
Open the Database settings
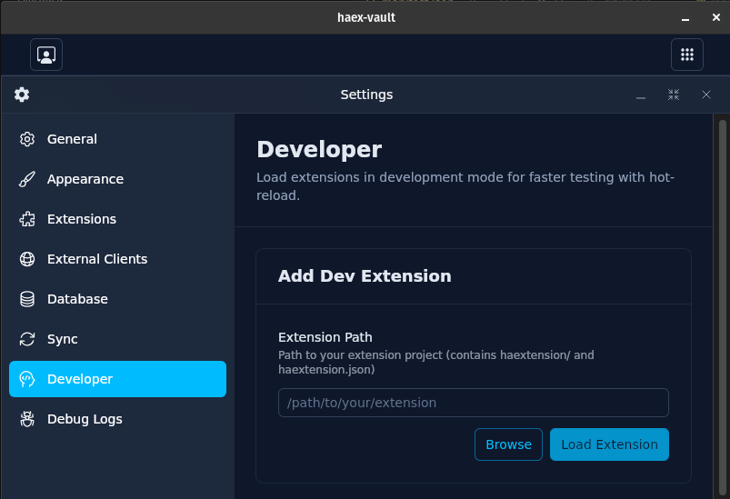(118, 299)
